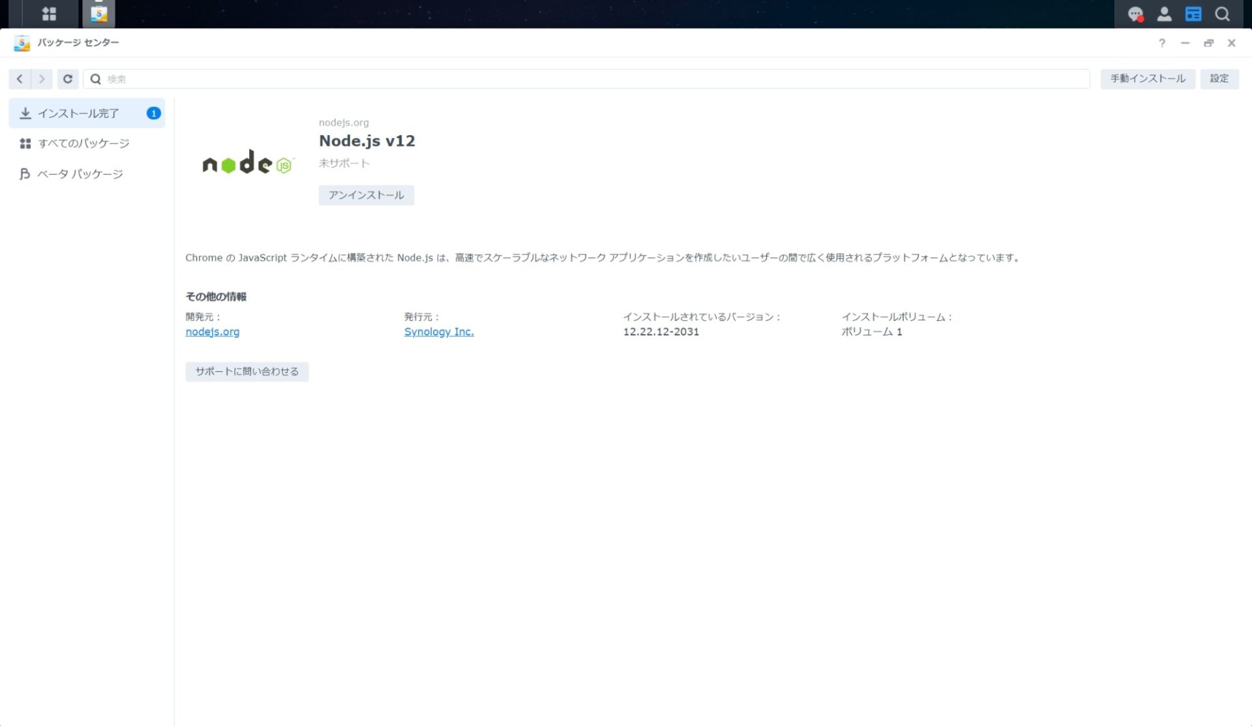Open DSM notifications
This screenshot has width=1252, height=726.
[x=1136, y=14]
